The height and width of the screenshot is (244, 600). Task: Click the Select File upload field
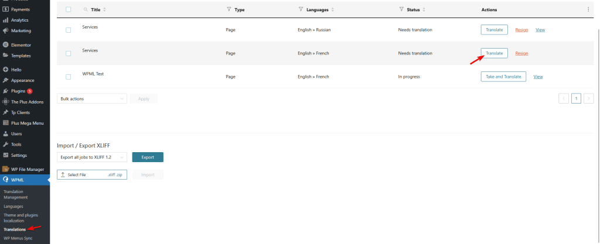click(x=92, y=175)
